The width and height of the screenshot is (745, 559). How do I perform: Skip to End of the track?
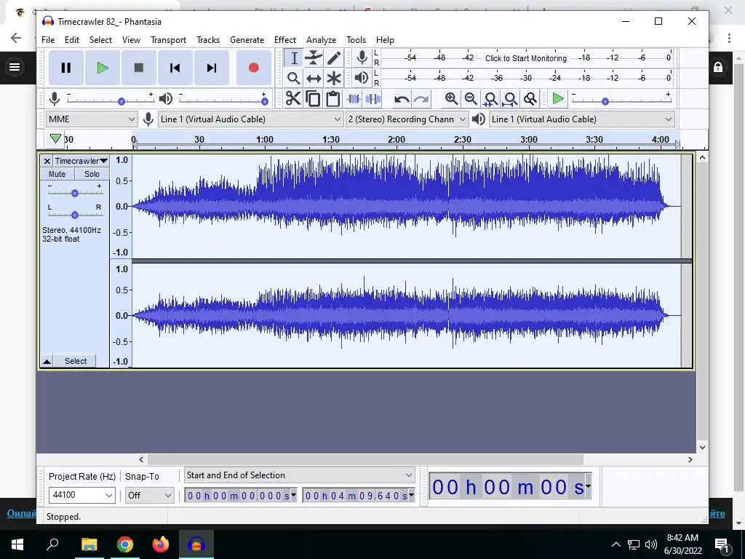click(x=212, y=68)
